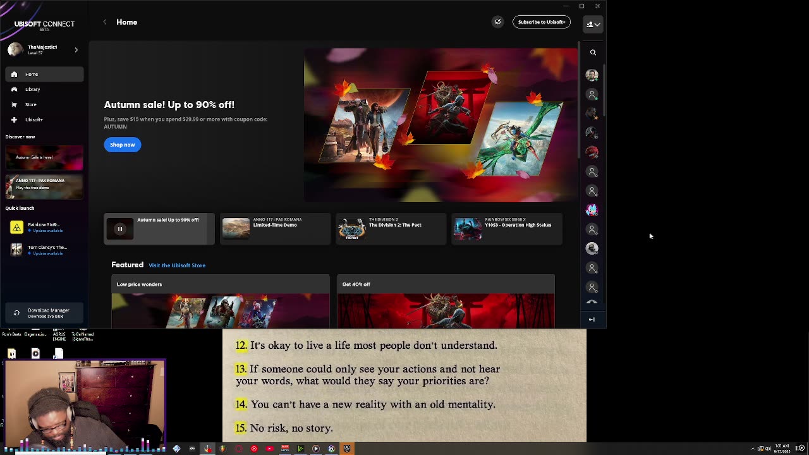Open the green arrow taskbar icon
This screenshot has width=809, height=455.
[300, 449]
